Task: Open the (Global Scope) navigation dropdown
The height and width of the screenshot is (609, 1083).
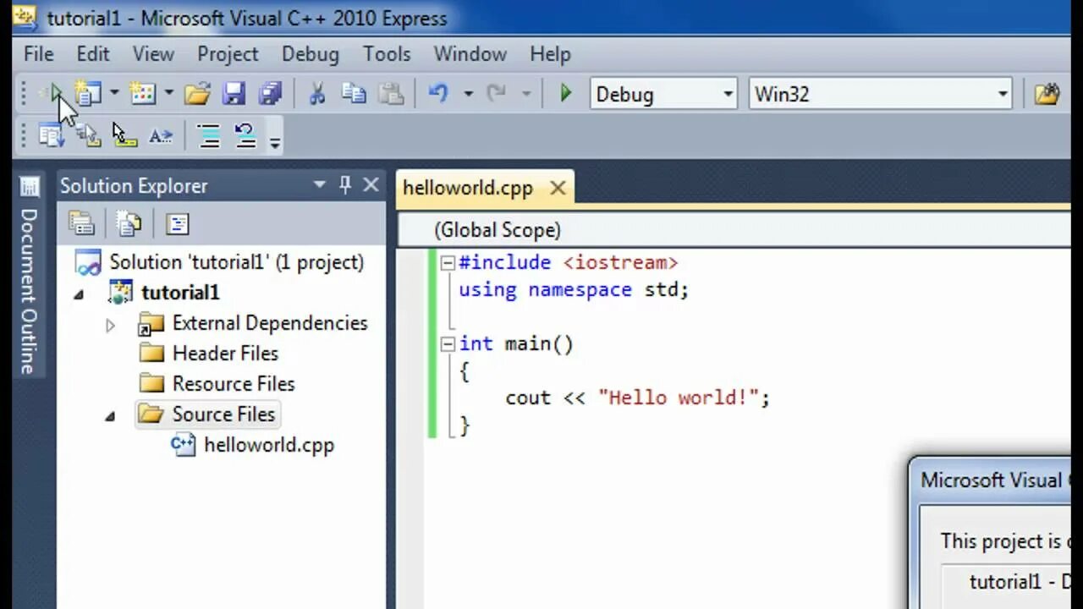Action: tap(734, 230)
